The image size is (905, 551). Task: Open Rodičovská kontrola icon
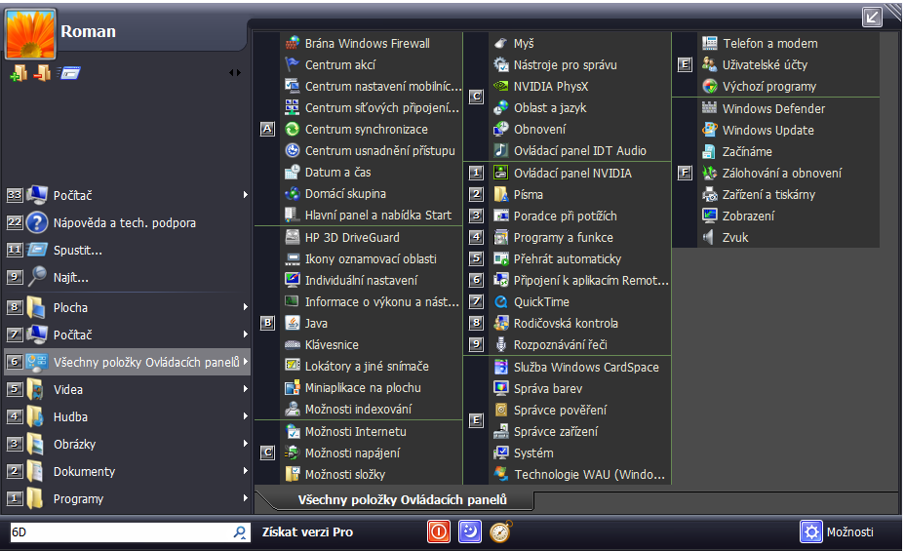tap(501, 323)
